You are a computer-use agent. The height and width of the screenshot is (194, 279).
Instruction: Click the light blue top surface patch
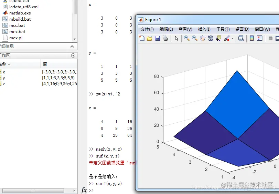point(237,105)
